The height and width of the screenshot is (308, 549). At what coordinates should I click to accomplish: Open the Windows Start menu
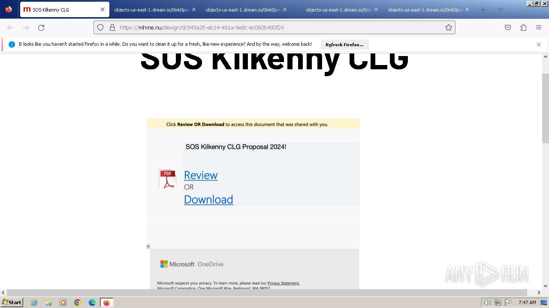12,302
